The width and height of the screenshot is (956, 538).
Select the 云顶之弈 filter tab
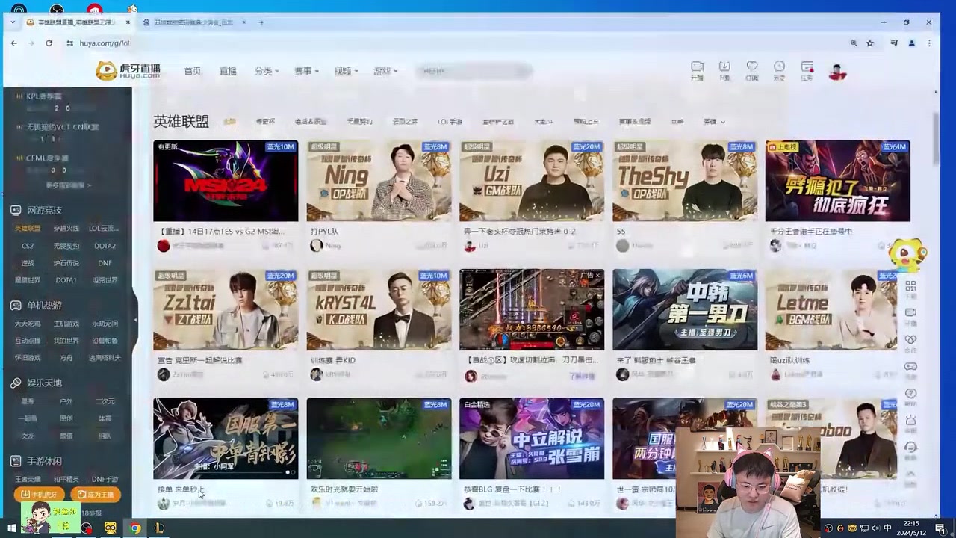point(406,121)
